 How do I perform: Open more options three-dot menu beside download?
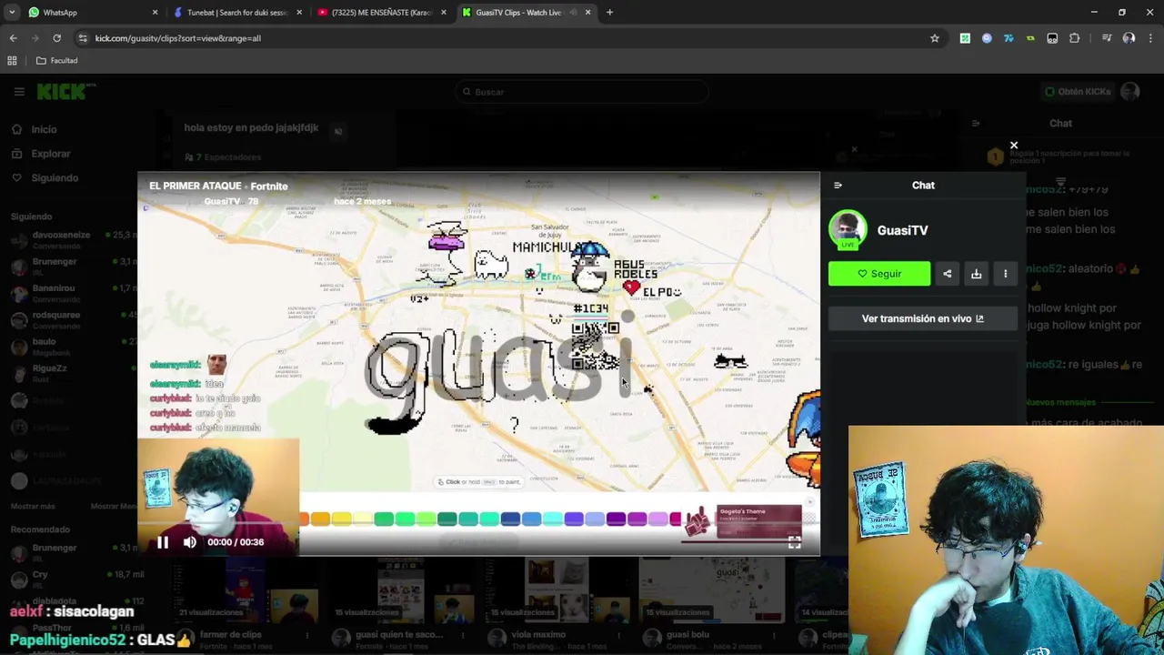[1005, 274]
